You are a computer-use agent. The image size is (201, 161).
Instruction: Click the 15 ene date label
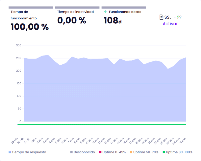coord(120,141)
